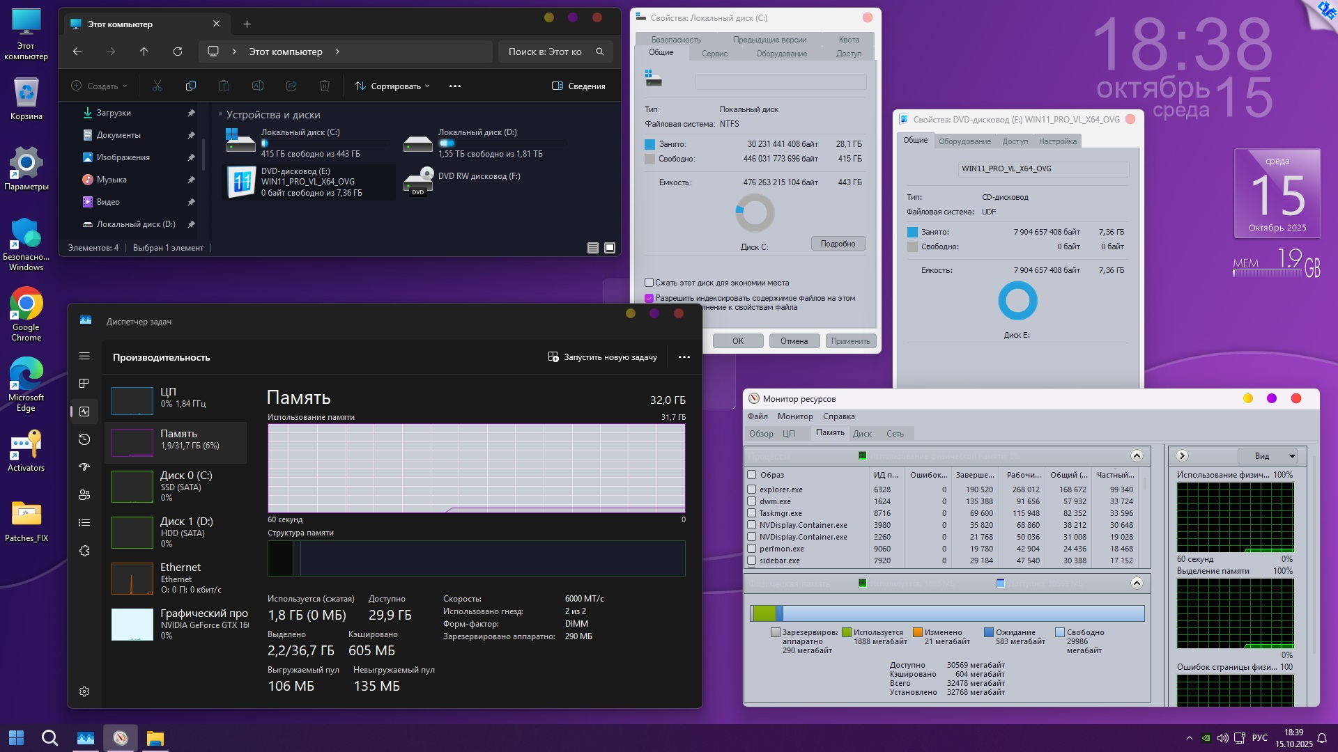The width and height of the screenshot is (1338, 752).
Task: Enable compress this drive checkbox
Action: click(x=649, y=283)
